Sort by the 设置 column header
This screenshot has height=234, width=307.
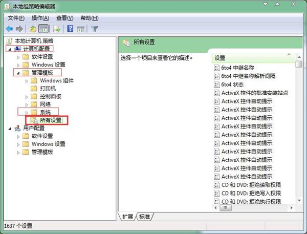point(254,58)
